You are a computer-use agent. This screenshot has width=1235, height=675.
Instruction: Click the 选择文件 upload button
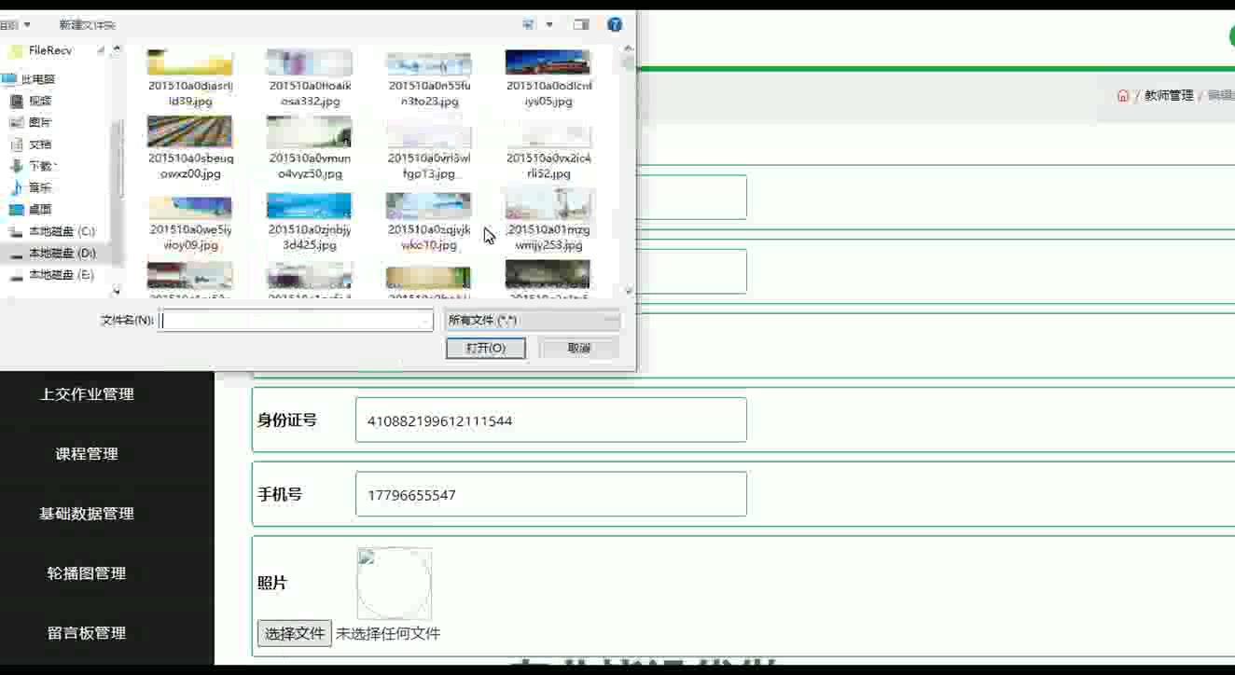[x=295, y=634]
